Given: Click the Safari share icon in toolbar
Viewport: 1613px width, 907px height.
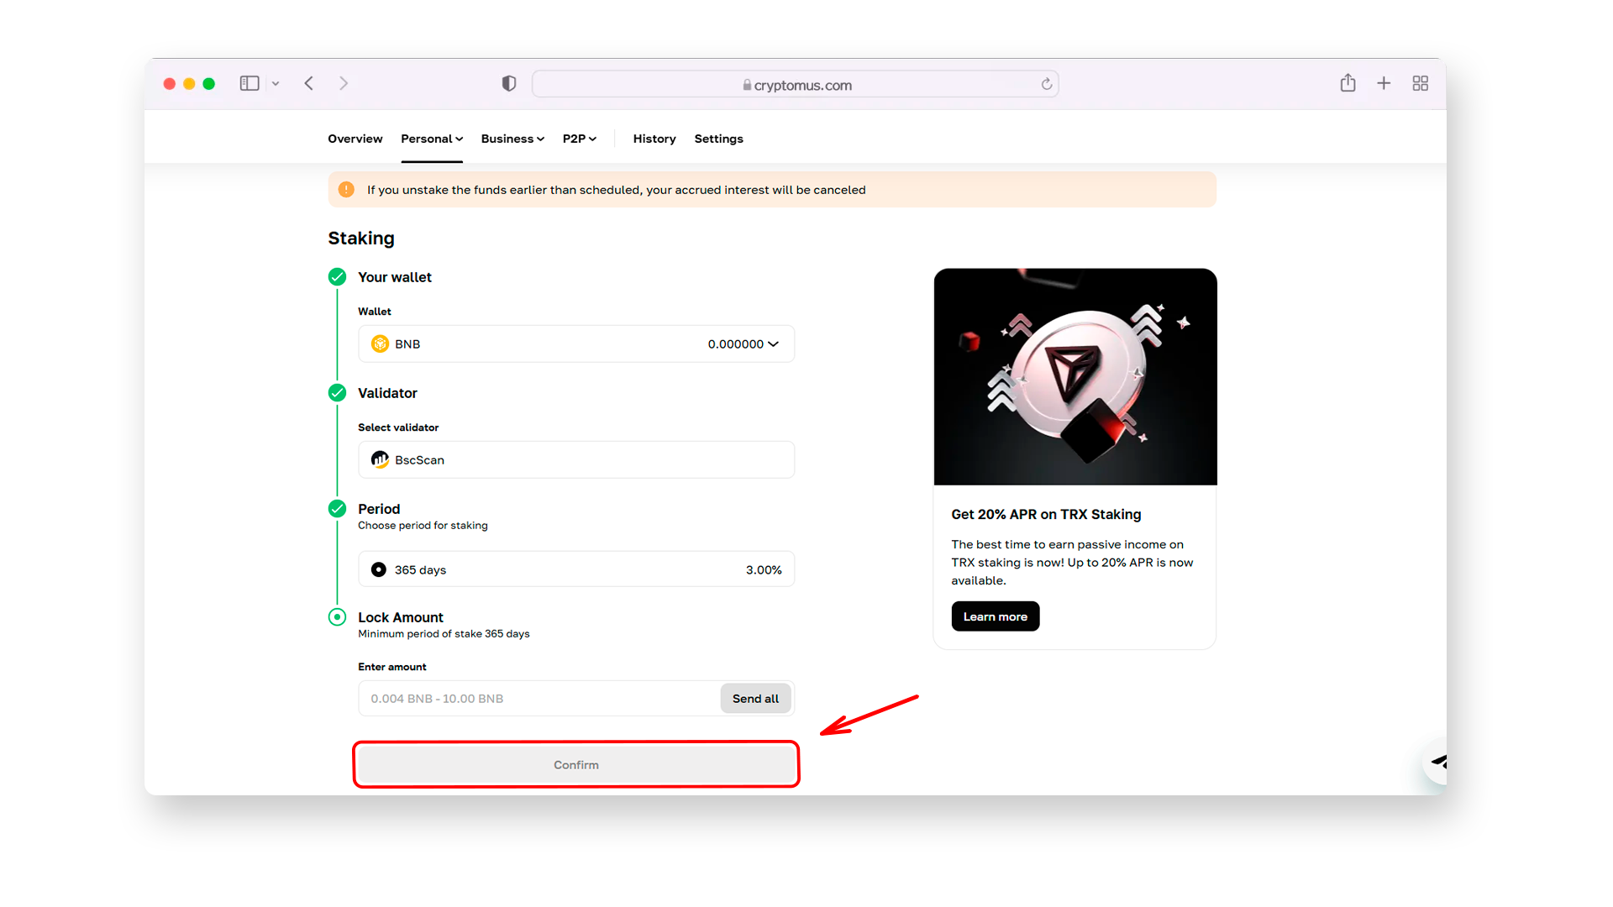Looking at the screenshot, I should click(x=1349, y=83).
